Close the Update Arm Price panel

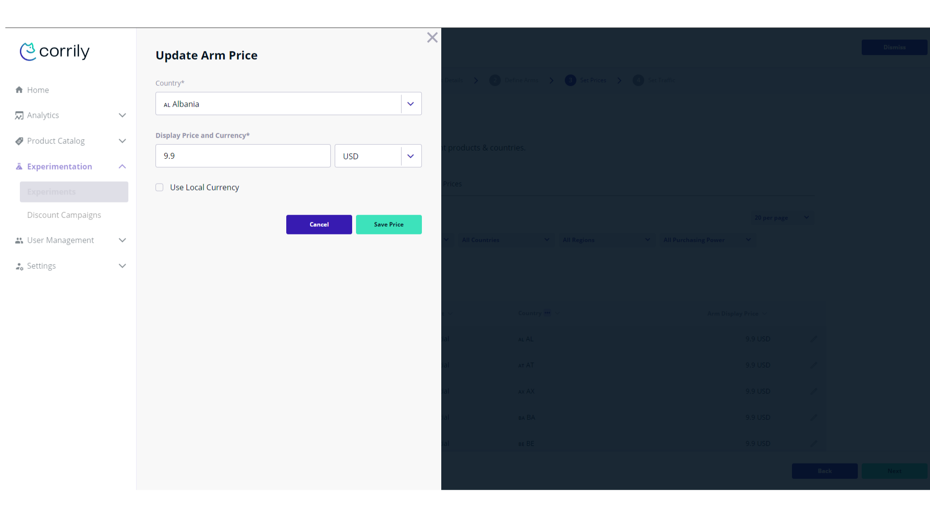pyautogui.click(x=432, y=38)
